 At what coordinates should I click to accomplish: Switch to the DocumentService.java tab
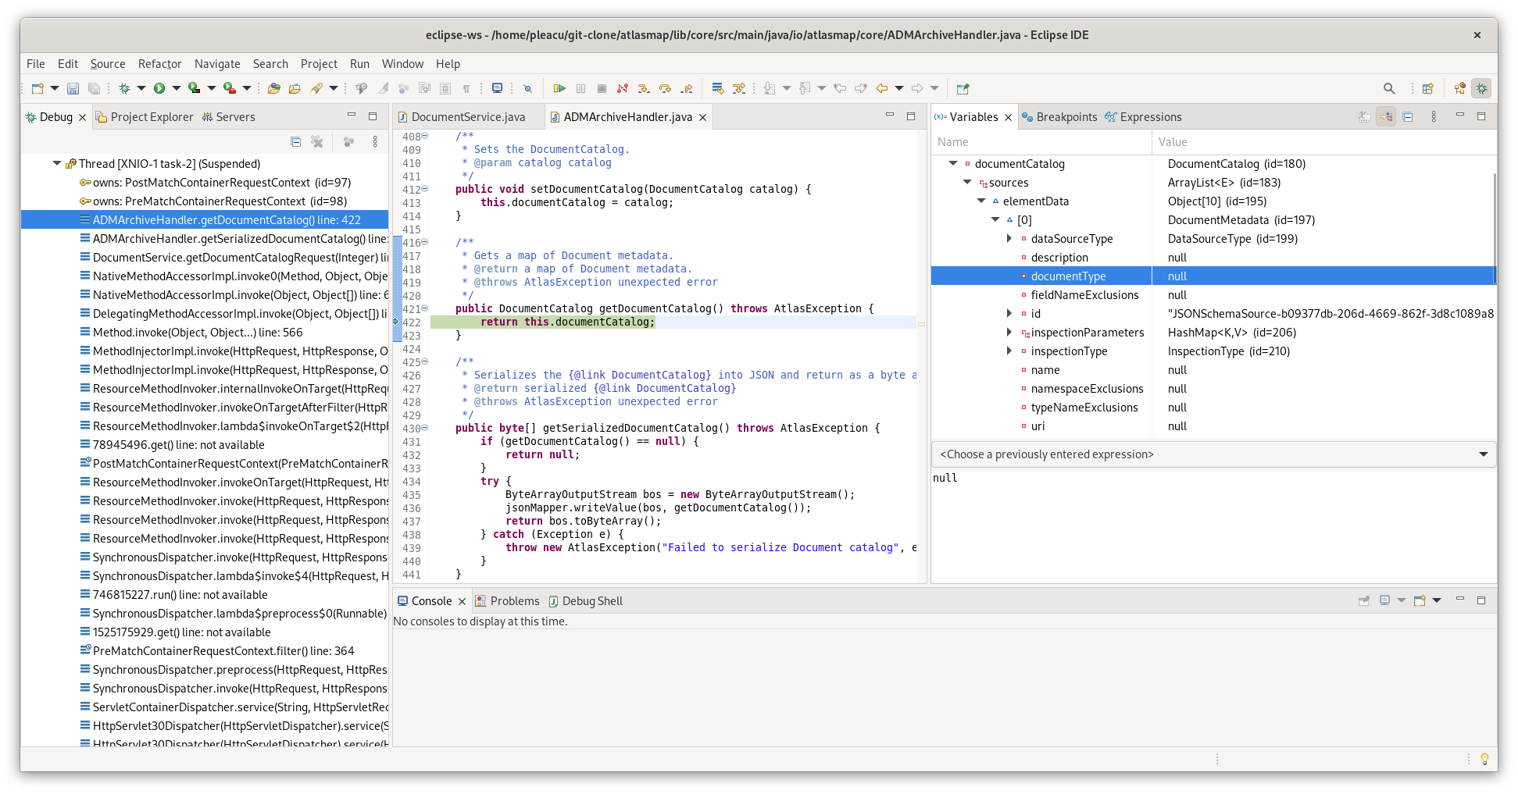[467, 117]
